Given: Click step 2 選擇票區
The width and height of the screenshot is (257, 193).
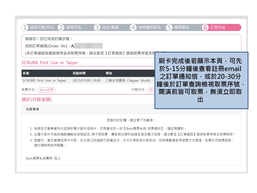Looking at the screenshot, I should click(70, 27).
